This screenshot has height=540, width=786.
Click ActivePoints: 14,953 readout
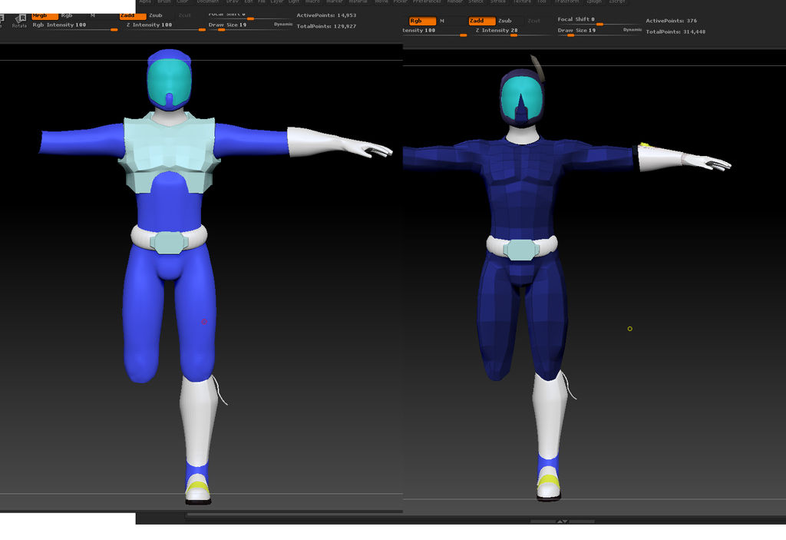tap(326, 15)
